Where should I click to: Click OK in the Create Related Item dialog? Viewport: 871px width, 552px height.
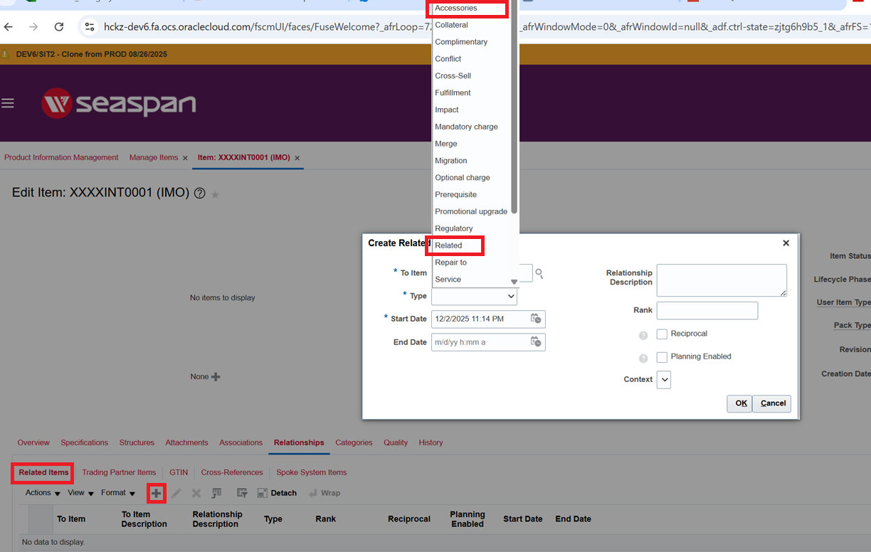[x=739, y=403]
